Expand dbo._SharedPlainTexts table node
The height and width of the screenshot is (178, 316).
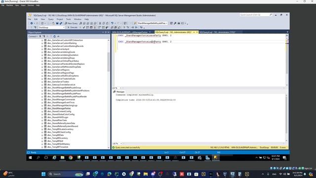42,120
